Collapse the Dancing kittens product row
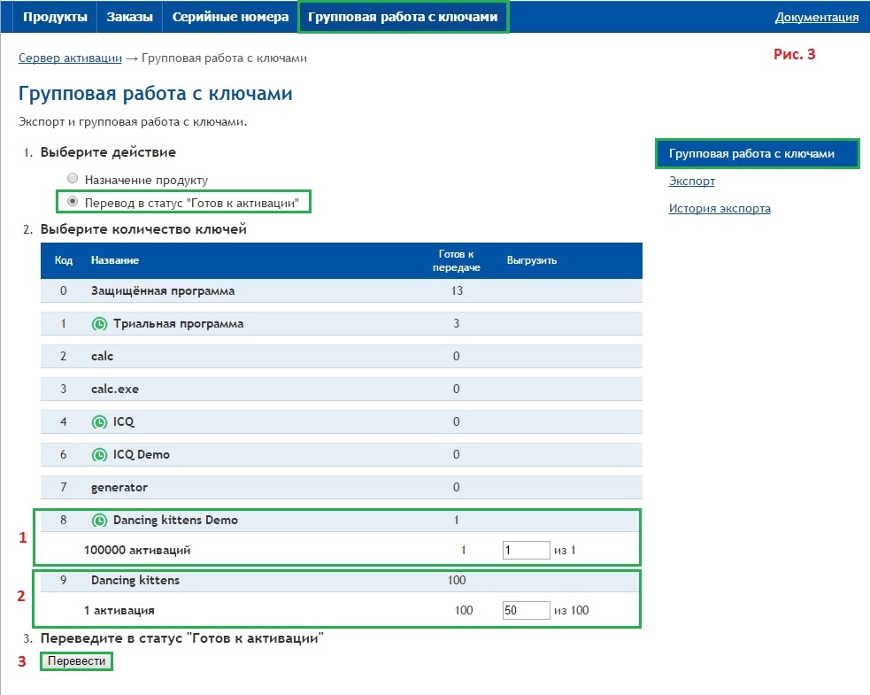870x695 pixels. coord(135,581)
